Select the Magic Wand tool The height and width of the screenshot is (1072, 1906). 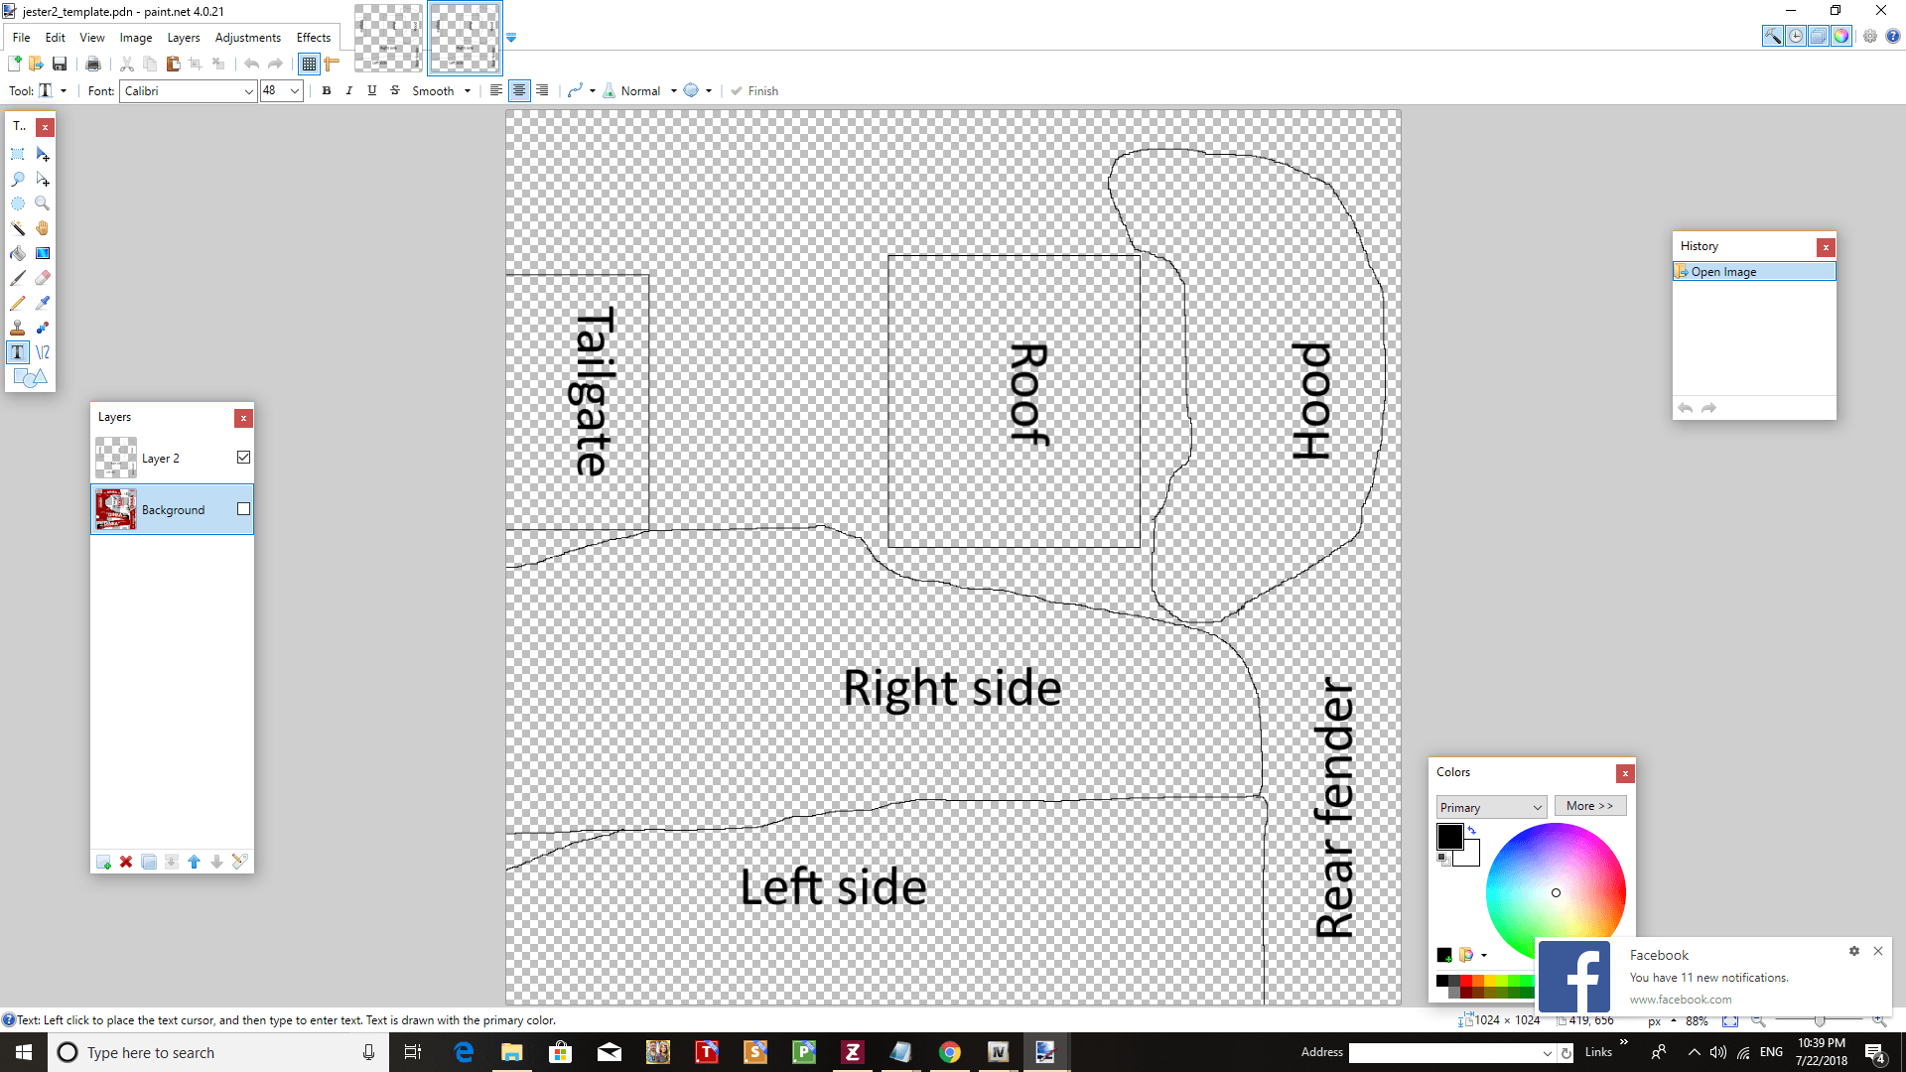[x=18, y=228]
